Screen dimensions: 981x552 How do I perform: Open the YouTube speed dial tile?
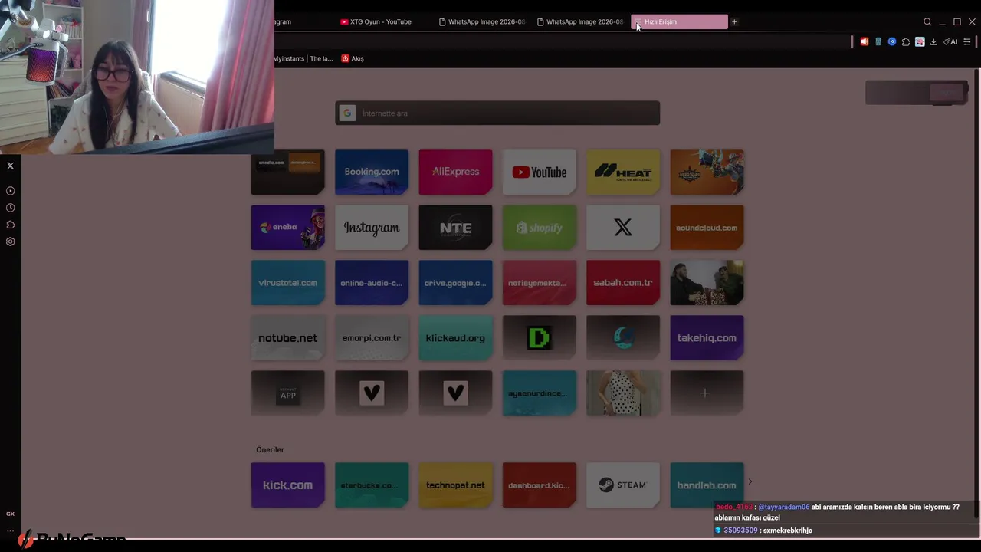point(539,172)
